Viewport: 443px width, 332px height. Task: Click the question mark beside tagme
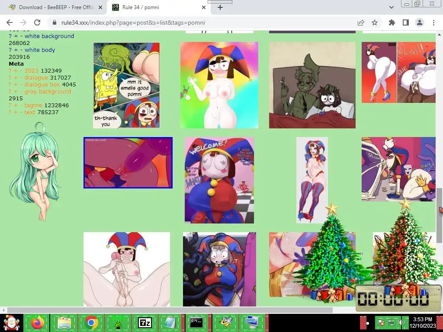10,105
